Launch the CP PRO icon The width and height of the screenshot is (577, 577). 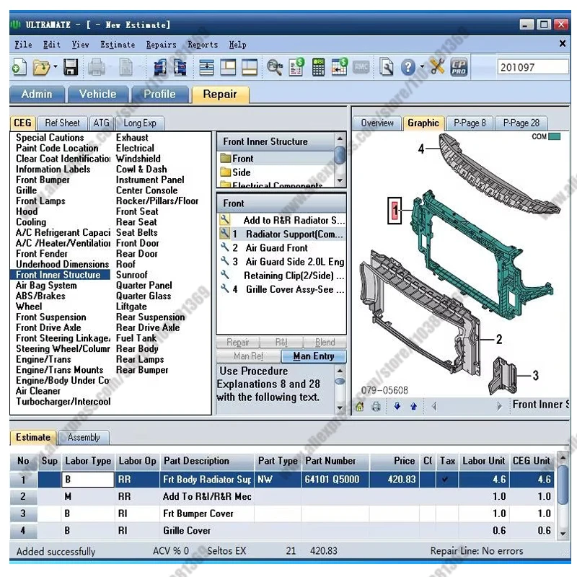point(459,67)
